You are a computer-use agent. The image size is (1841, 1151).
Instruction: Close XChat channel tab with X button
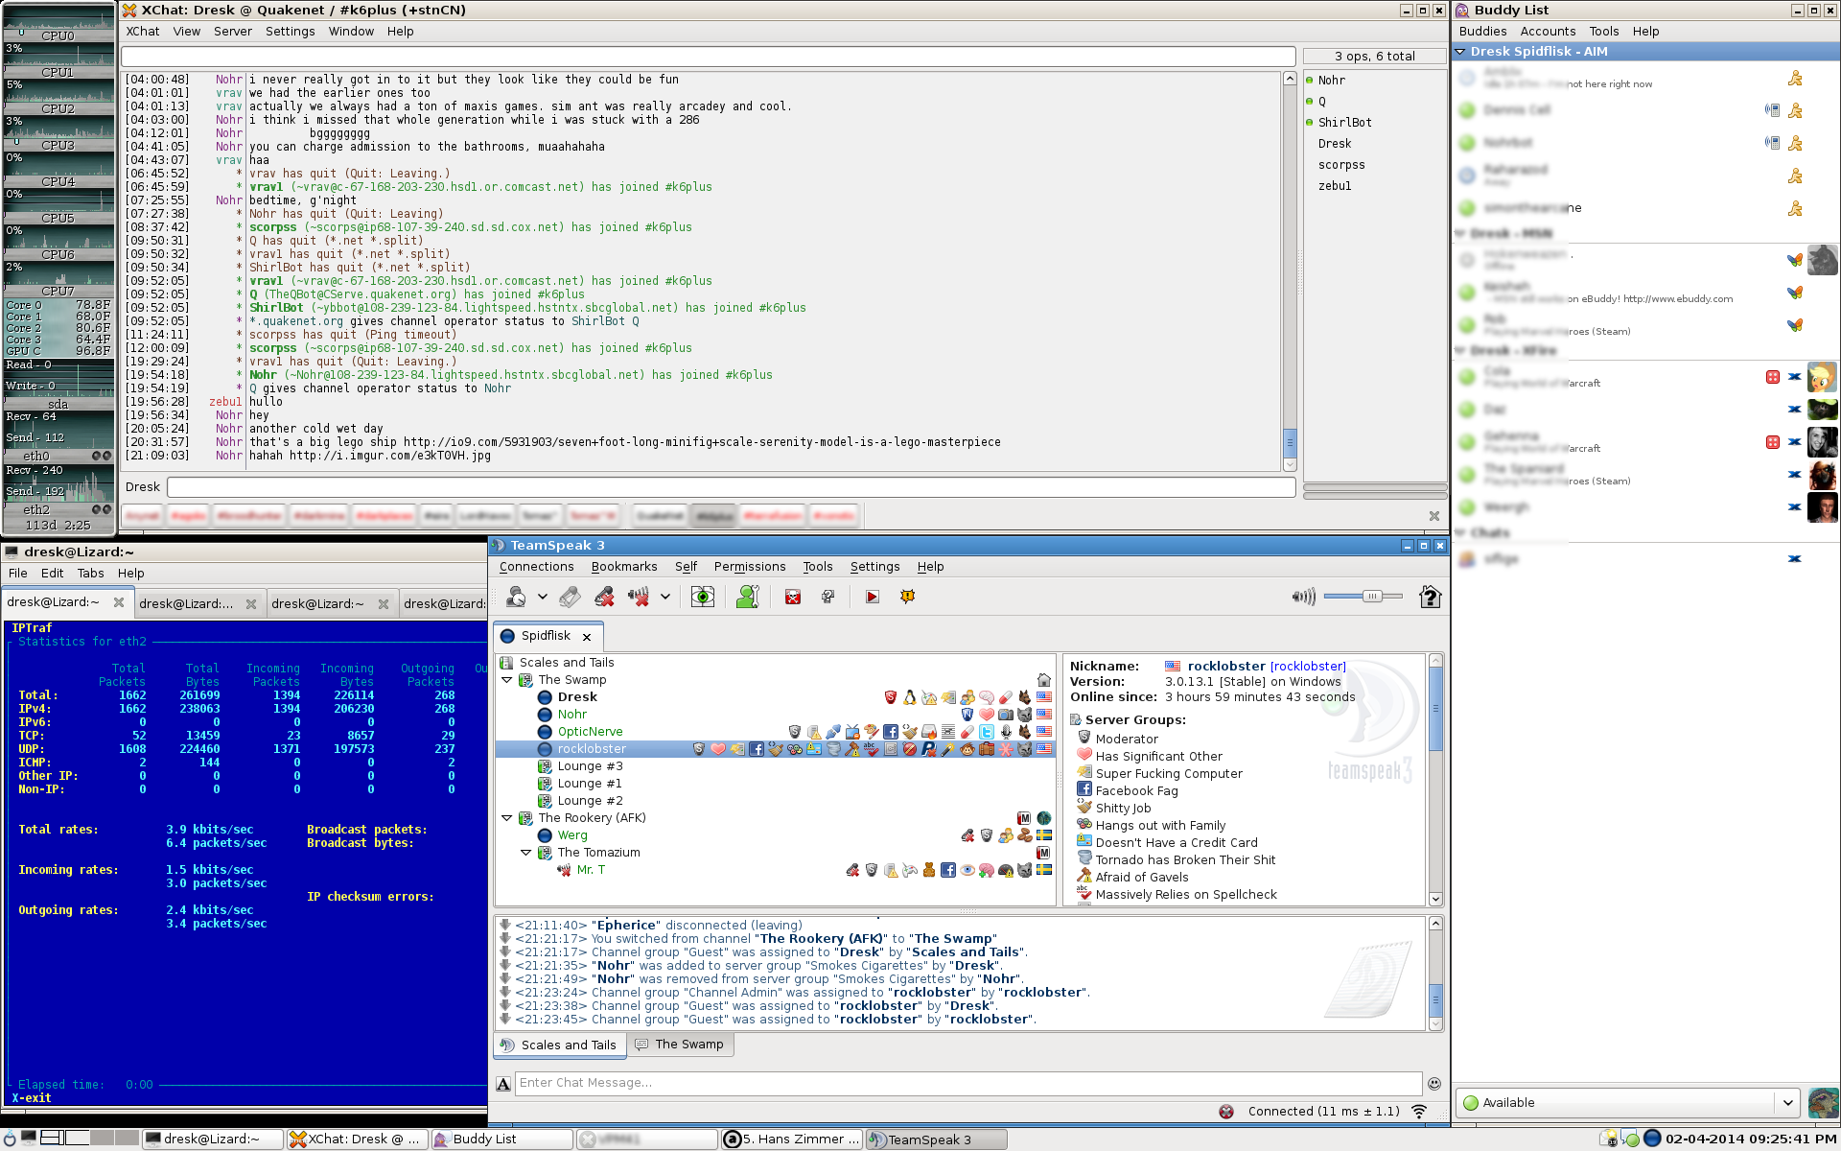1434,516
